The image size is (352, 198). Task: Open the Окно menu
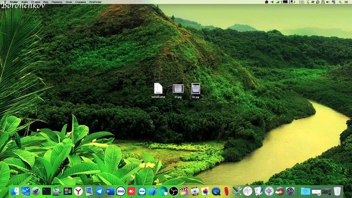pyautogui.click(x=69, y=2)
